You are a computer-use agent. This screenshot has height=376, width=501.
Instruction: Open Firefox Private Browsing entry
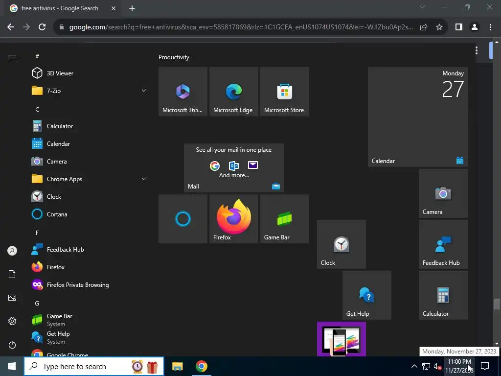coord(89,284)
